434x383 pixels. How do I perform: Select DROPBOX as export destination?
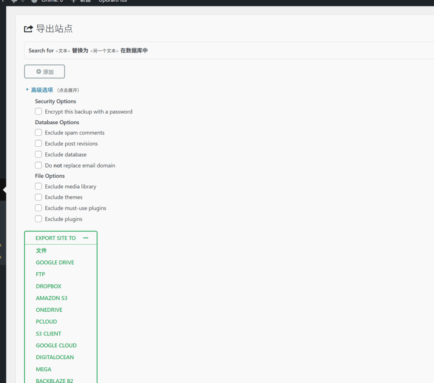pos(48,286)
